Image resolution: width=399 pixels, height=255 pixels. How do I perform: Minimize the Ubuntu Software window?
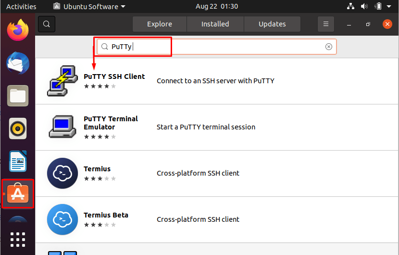(x=349, y=24)
